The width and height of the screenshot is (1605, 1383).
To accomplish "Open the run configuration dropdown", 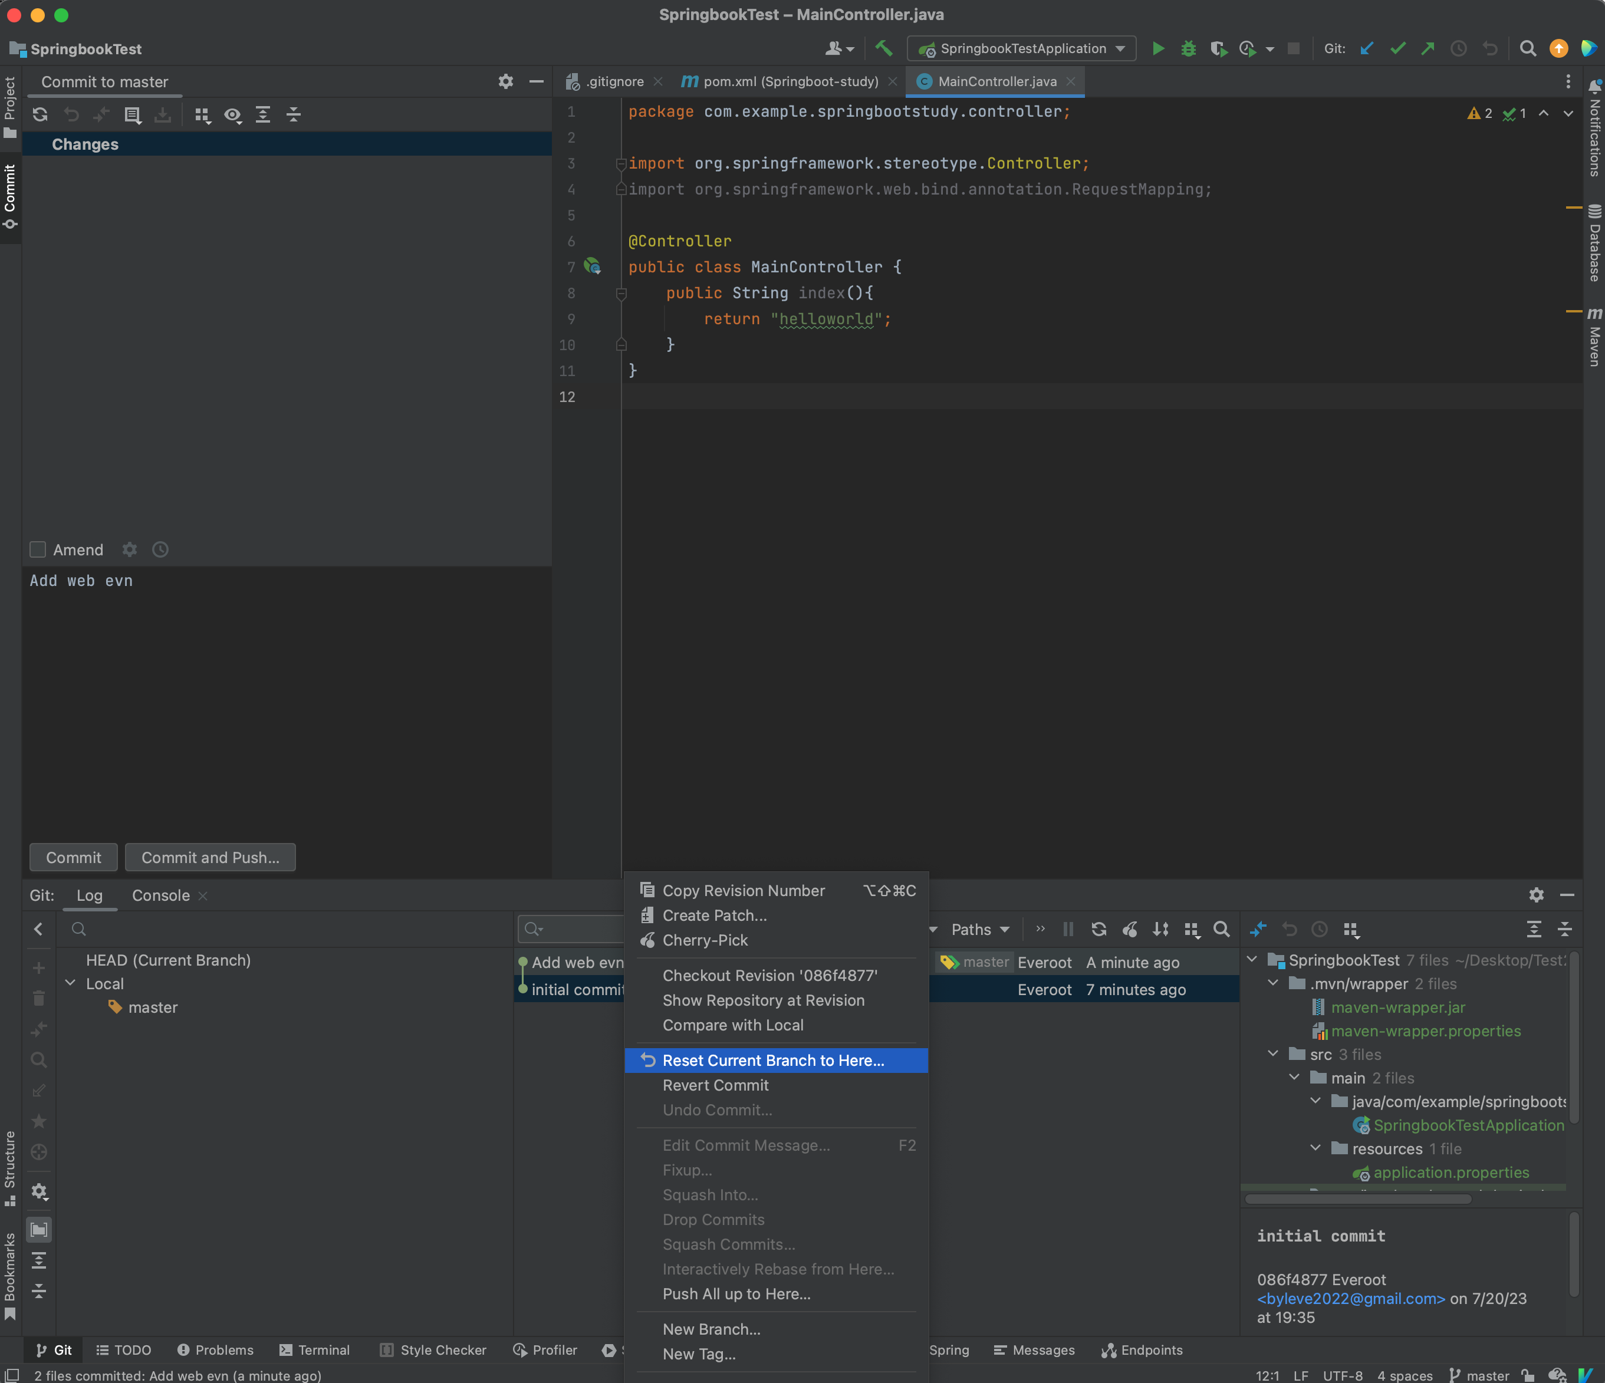I will 1021,49.
